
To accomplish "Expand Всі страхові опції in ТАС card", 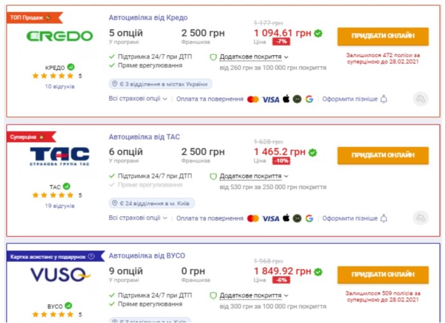I will (x=138, y=218).
